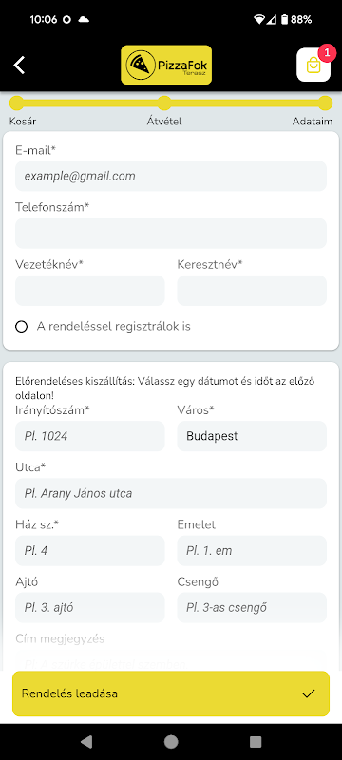Open the shopping bag cart icon

[313, 65]
